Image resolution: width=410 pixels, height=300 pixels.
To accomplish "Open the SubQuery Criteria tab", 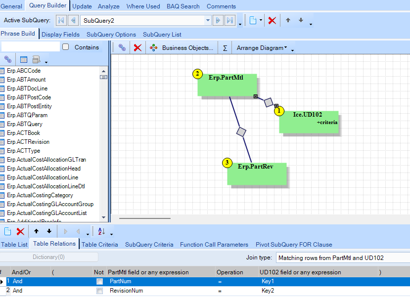I will (x=149, y=245).
